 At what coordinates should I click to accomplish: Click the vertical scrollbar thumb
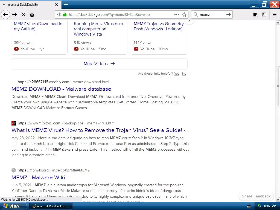click(278, 86)
